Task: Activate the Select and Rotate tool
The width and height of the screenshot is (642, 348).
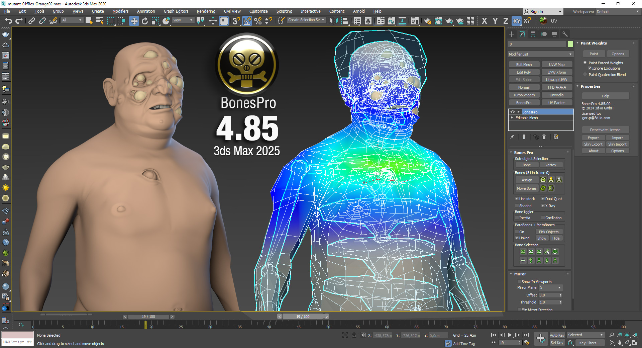Action: click(x=145, y=21)
